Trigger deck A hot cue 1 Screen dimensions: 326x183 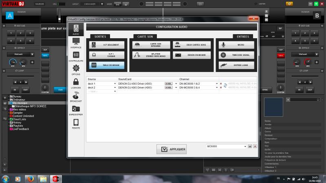(11, 33)
